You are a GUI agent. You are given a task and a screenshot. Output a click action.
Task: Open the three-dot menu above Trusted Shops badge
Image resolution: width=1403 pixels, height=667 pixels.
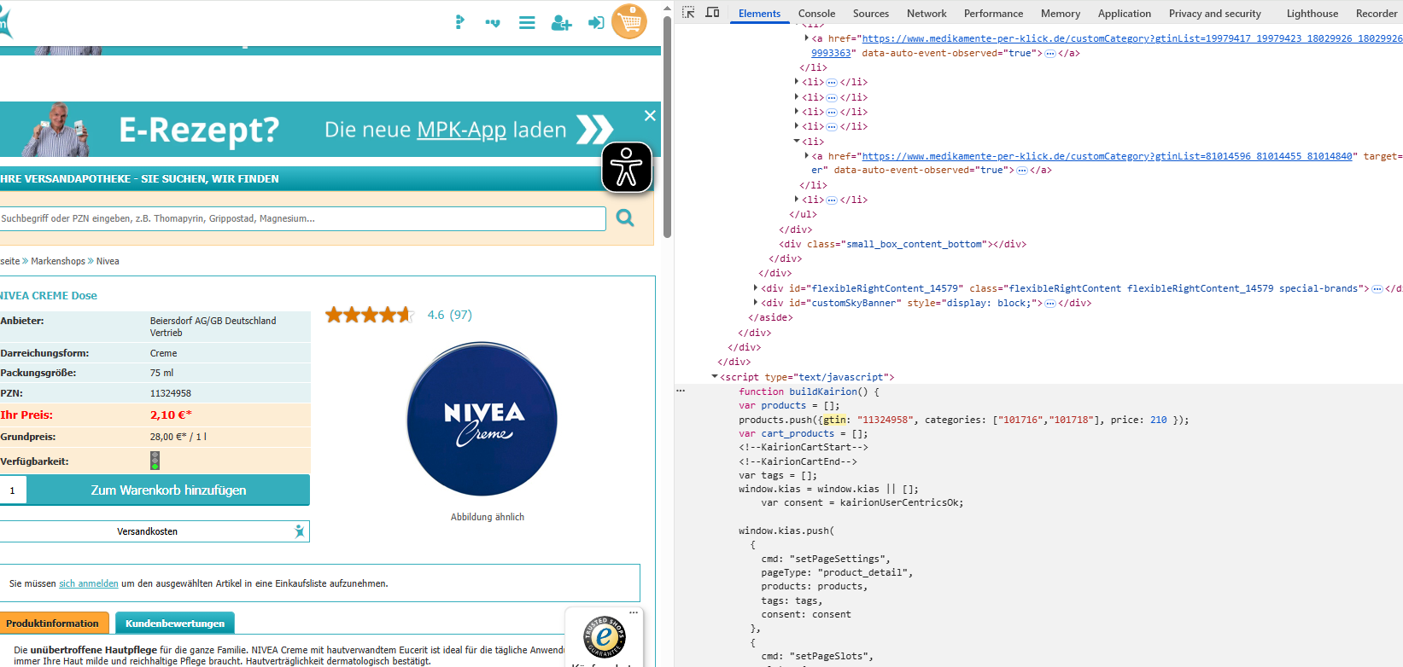634,612
